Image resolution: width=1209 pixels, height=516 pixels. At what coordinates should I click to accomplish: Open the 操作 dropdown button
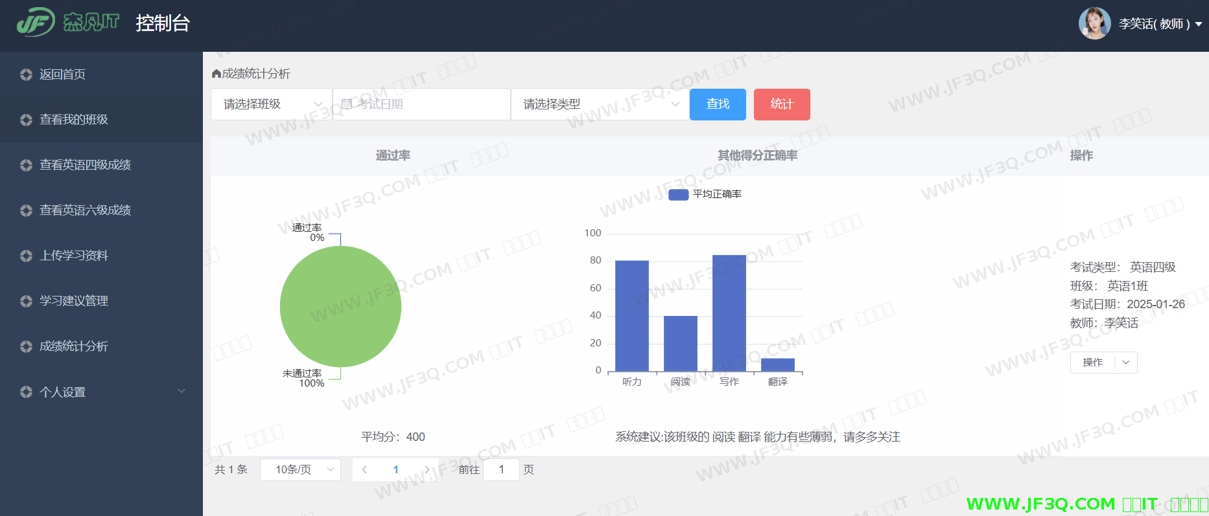click(1103, 363)
